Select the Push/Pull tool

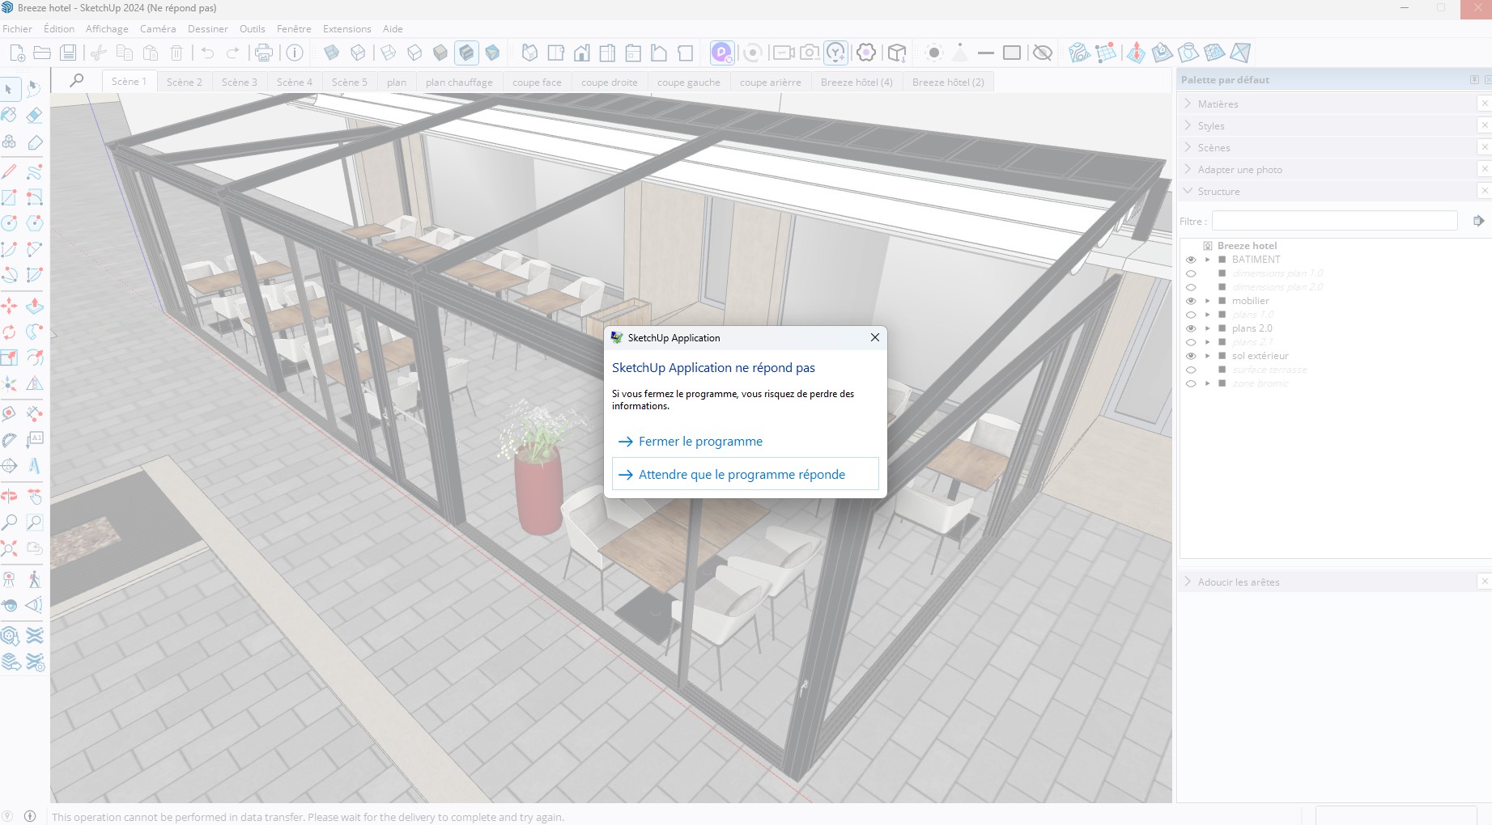pos(34,306)
